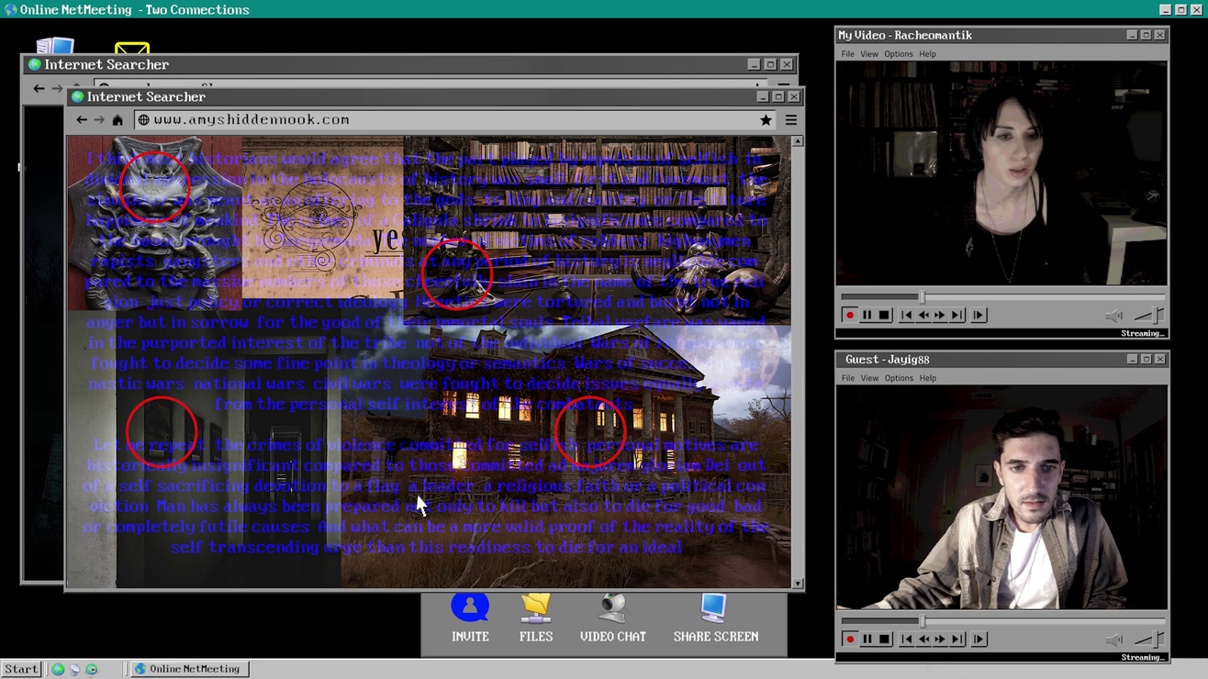Open Options menu in My Video window
This screenshot has width=1208, height=679.
coord(898,54)
